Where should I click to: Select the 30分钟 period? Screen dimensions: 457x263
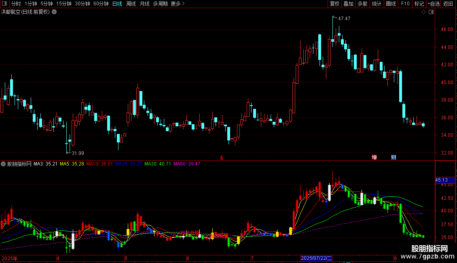(x=83, y=4)
